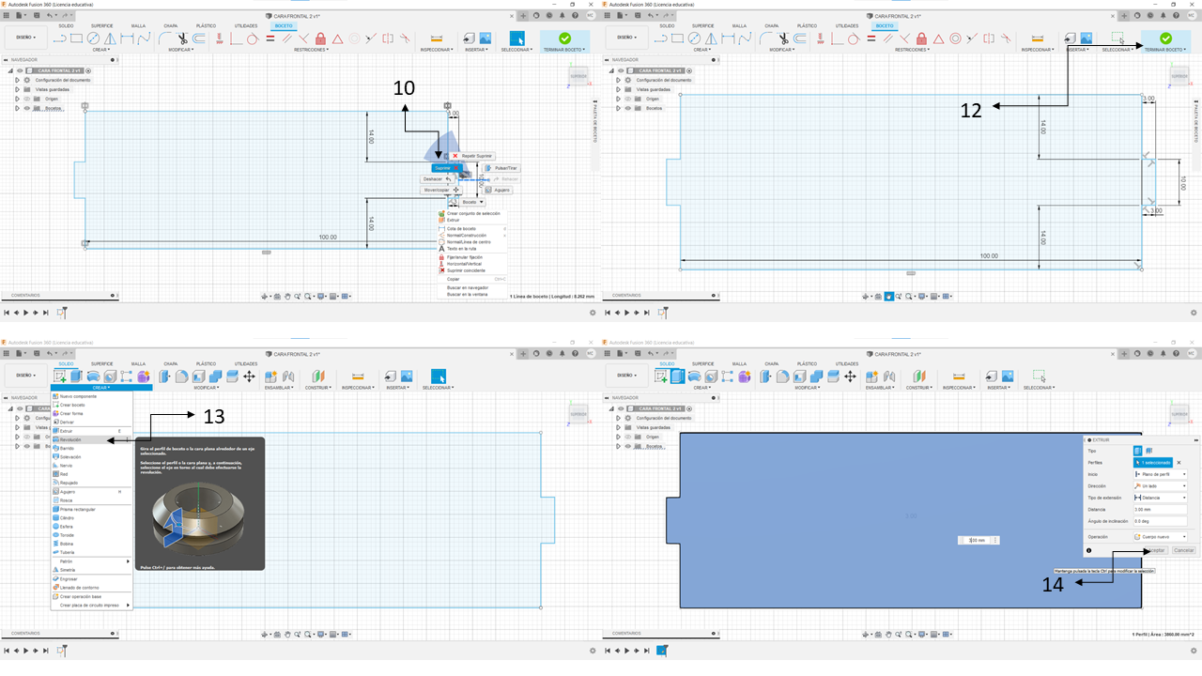The width and height of the screenshot is (1202, 676).
Task: Choose Barrido in the Crear menu
Action: [x=92, y=448]
